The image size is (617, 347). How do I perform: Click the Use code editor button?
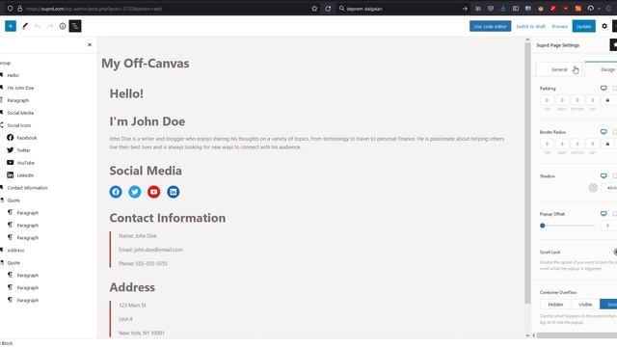pyautogui.click(x=490, y=26)
